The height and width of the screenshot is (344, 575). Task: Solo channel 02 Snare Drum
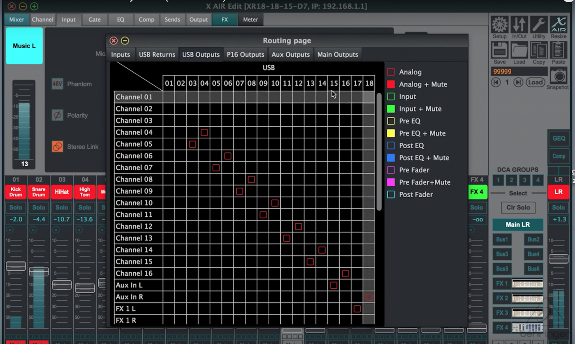point(39,207)
